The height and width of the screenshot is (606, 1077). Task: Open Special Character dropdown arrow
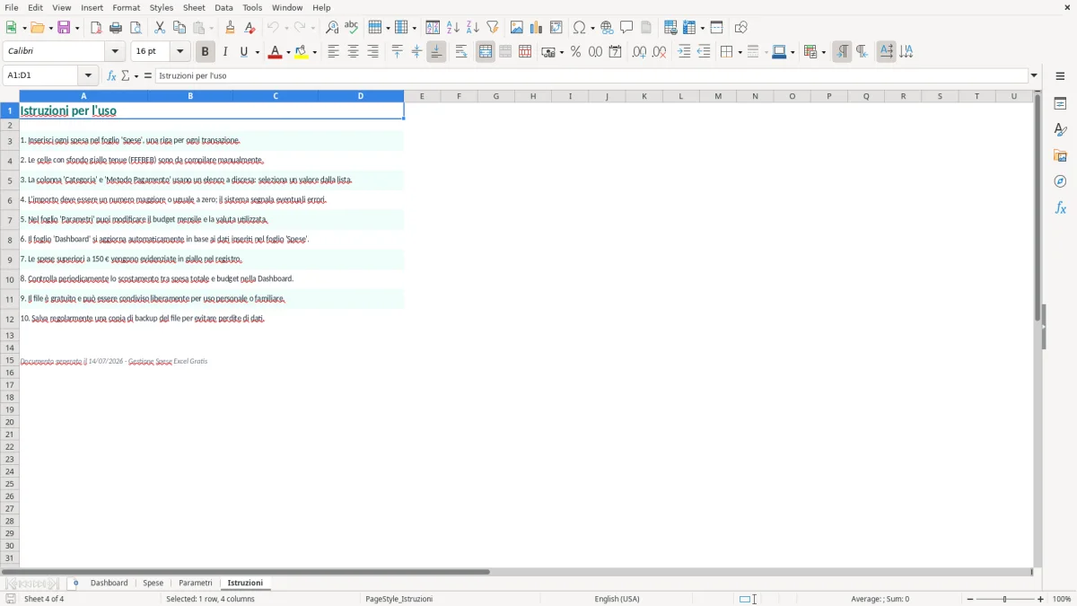tap(592, 28)
